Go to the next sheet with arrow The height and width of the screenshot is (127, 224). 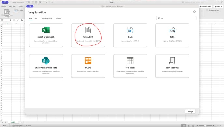click(x=6, y=122)
